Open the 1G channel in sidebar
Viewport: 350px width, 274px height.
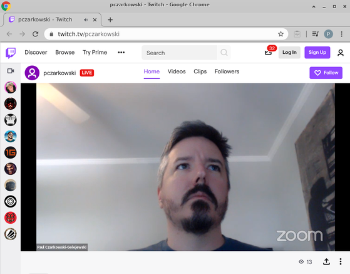pyautogui.click(x=11, y=152)
